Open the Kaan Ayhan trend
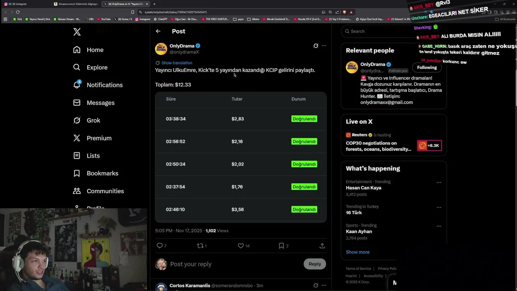Viewport: 517px width, 291px height. coord(359,232)
